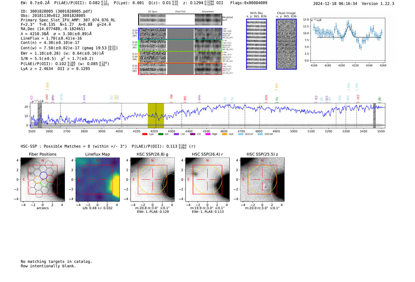Click the (K)CaII legend swatch

click(x=241, y=134)
